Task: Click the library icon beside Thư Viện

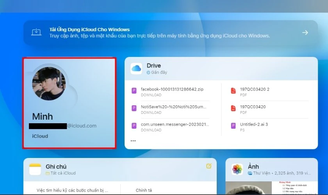Action: coord(250,173)
